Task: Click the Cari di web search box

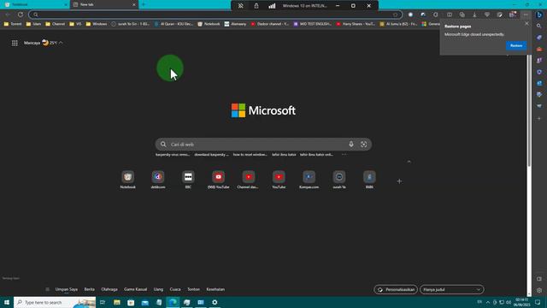Action: tap(263, 145)
